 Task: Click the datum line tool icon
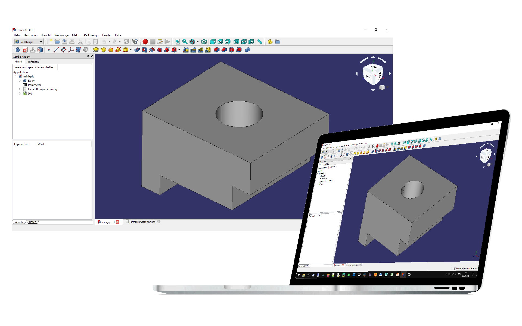click(56, 50)
